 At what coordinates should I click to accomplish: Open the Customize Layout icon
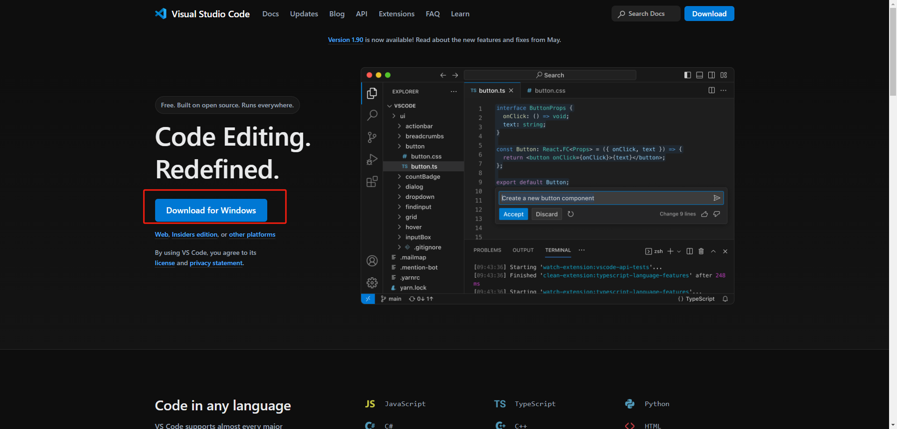tap(724, 75)
